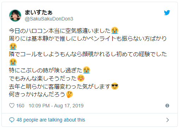The width and height of the screenshot is (180, 130).
Task: Click the crying emoji after 険し過ぎた
Action: 86,70
